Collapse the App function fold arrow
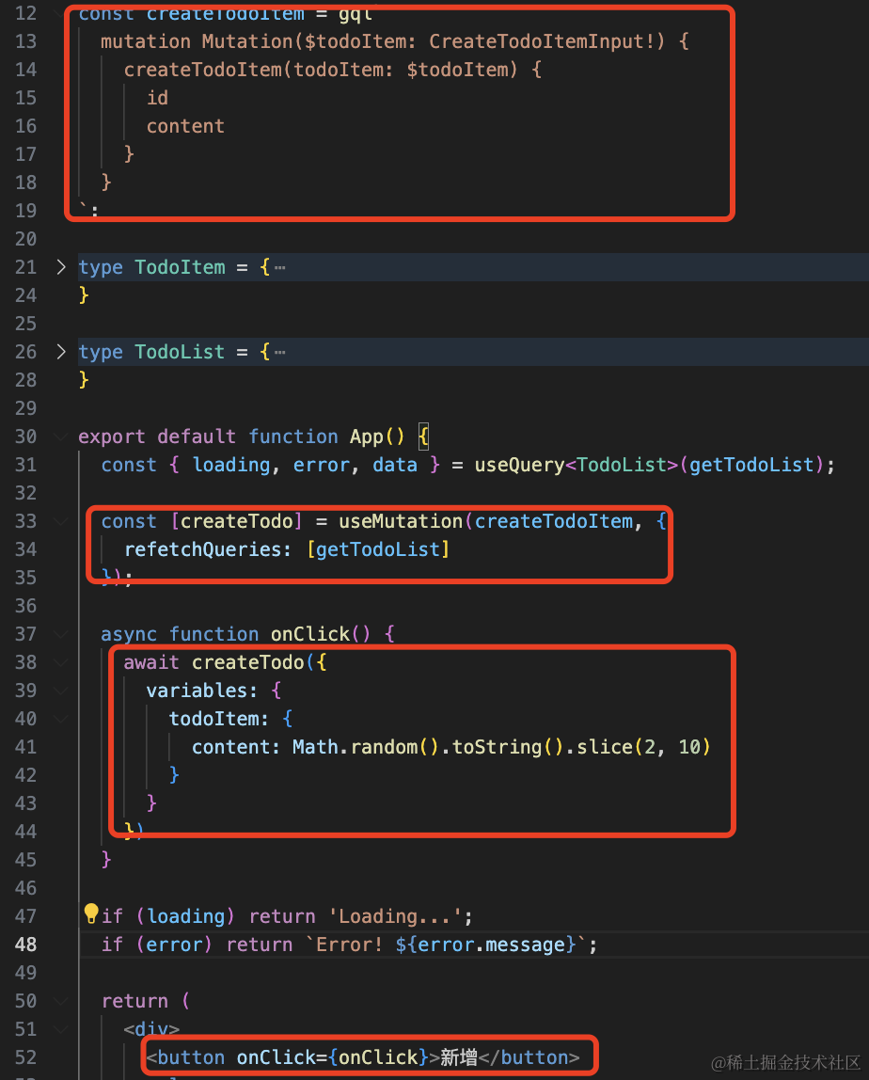 [61, 437]
